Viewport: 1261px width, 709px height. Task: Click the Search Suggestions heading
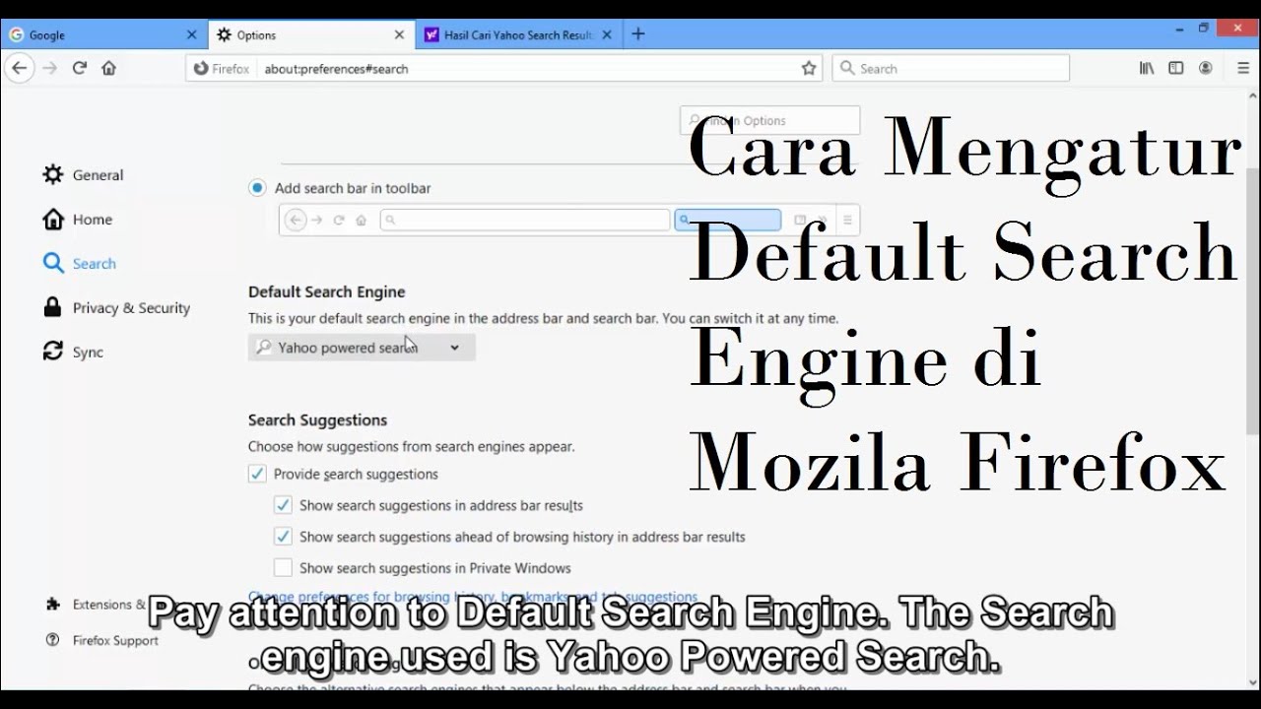317,419
